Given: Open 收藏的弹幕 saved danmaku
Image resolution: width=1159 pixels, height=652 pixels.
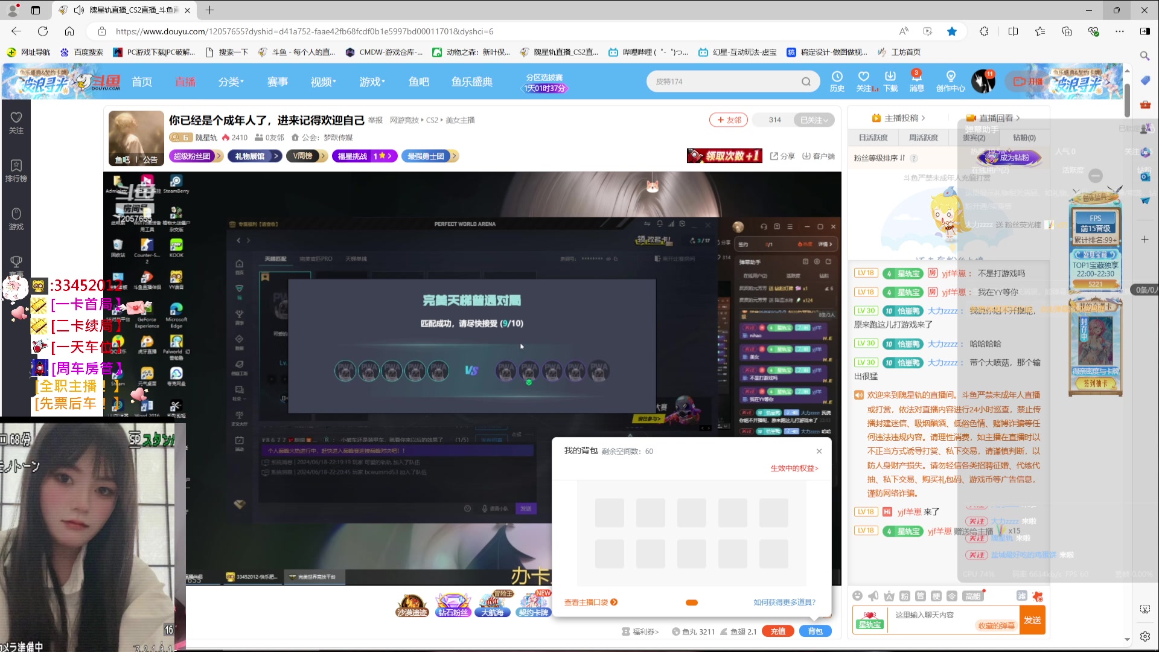Looking at the screenshot, I should pos(996,626).
